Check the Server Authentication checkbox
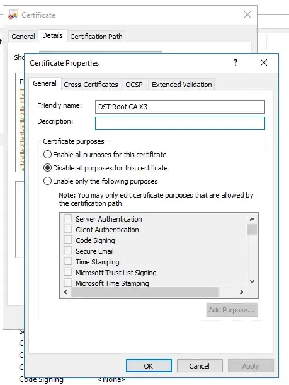Screen dimensions: 289x385 [x=67, y=218]
